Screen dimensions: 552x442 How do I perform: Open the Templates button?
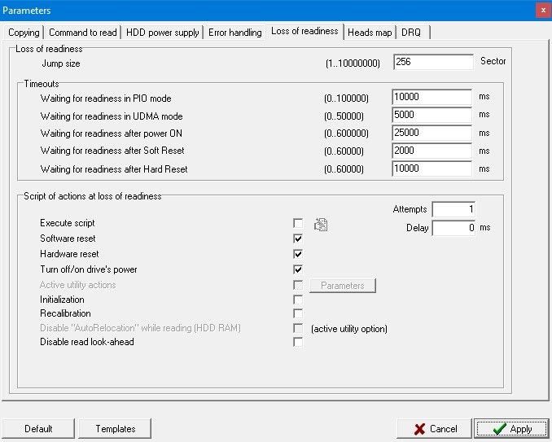pyautogui.click(x=115, y=429)
